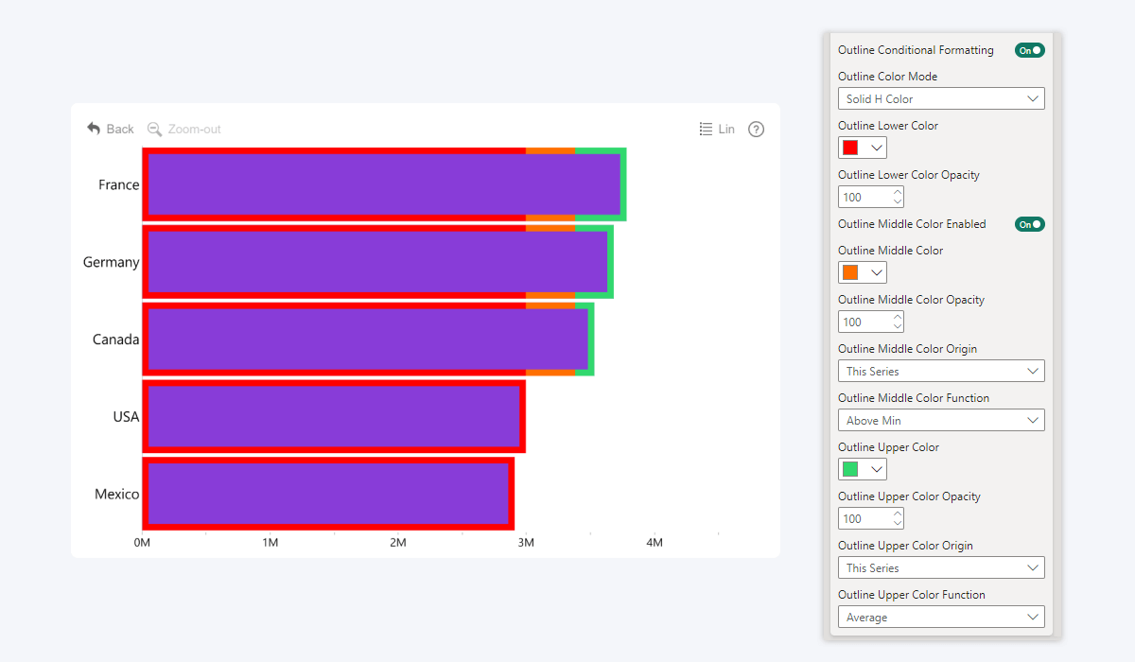Toggle Outline Middle Color Enabled switch
1135x662 pixels.
(1030, 224)
